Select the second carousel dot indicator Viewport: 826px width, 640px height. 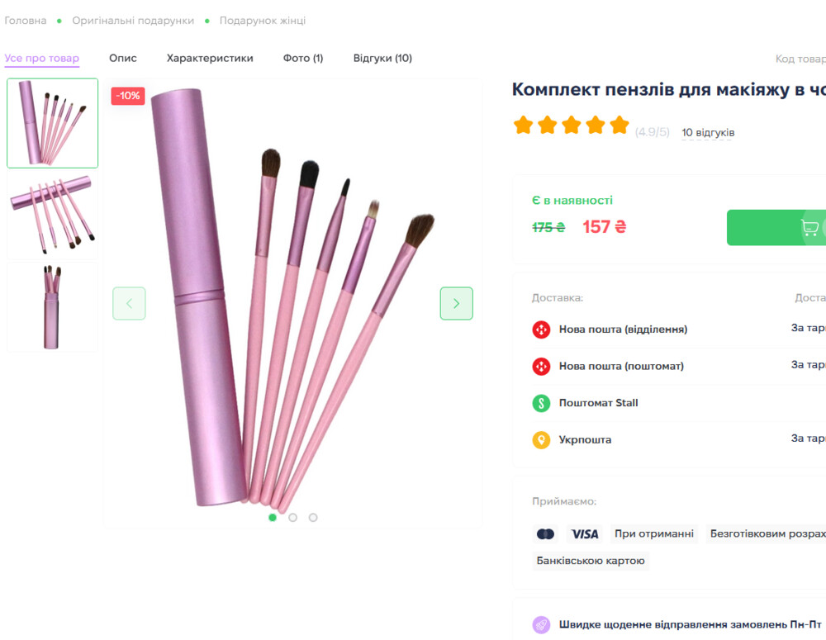(292, 518)
